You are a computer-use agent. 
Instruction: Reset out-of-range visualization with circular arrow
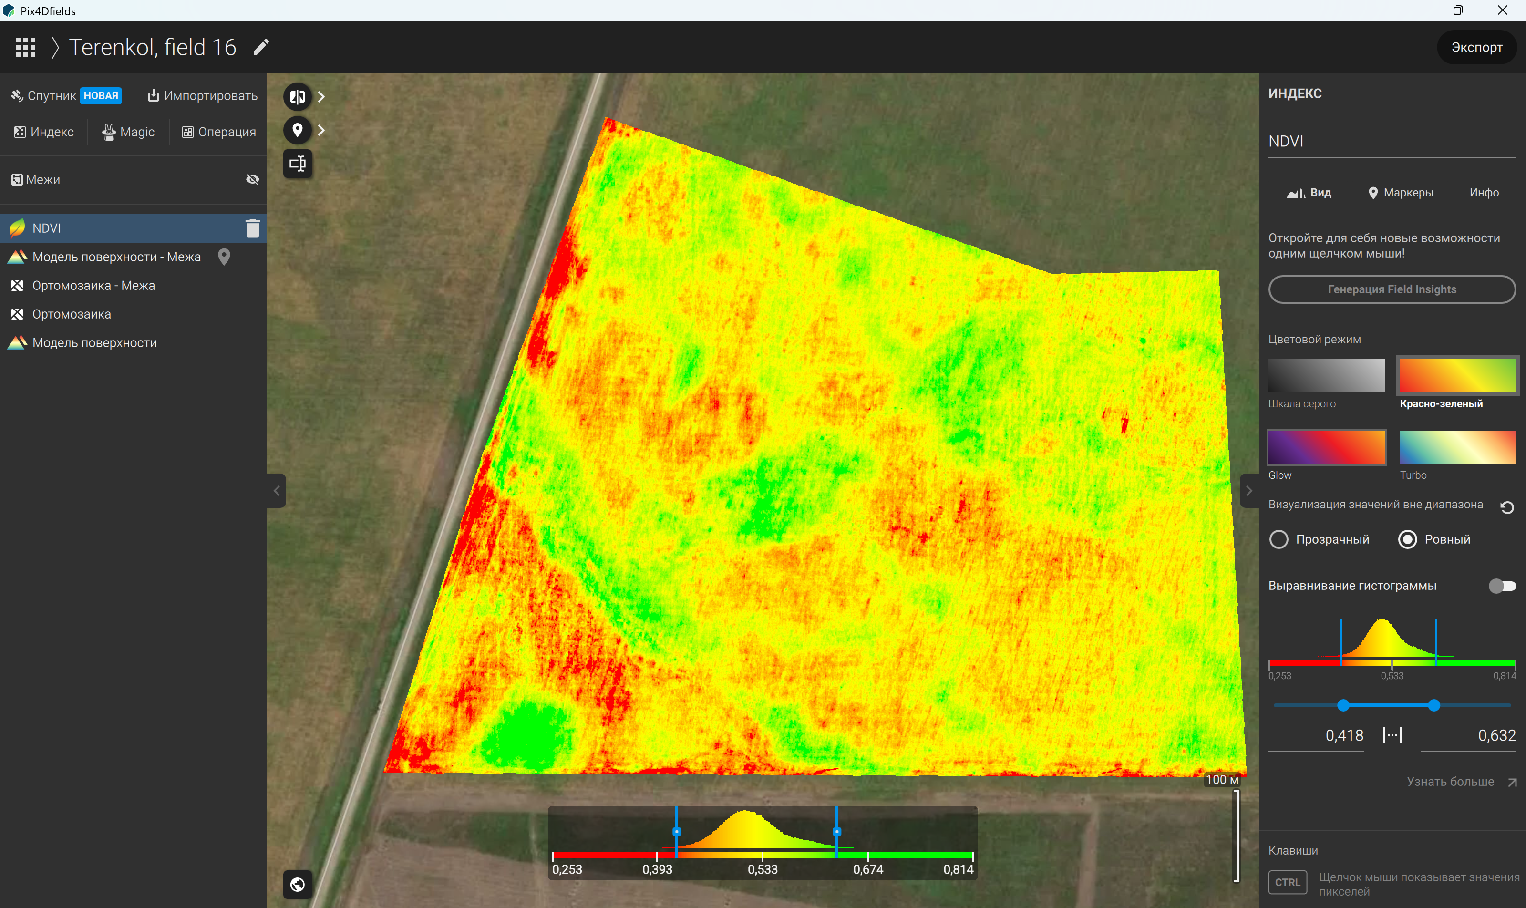pos(1507,507)
